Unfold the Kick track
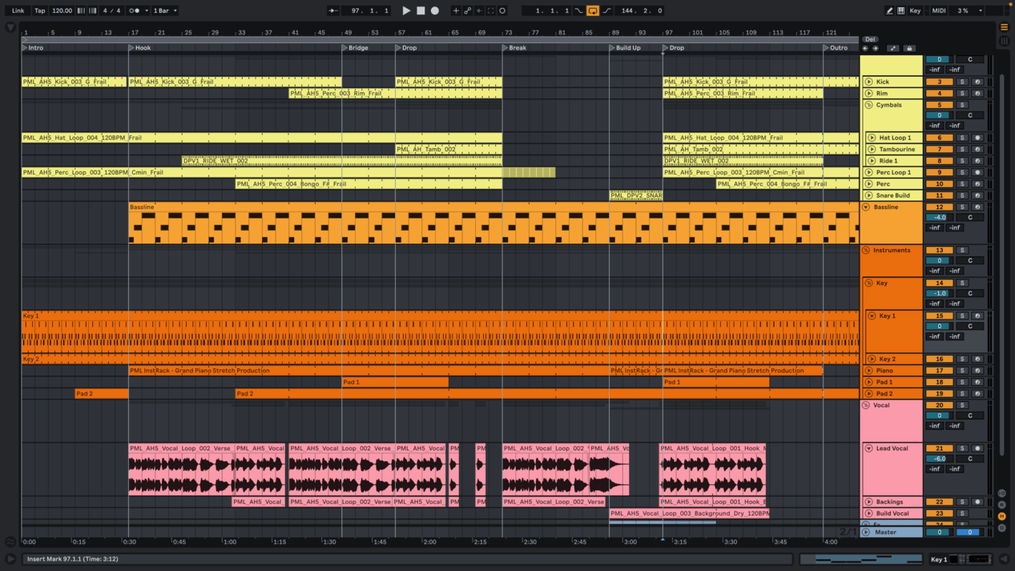Image resolution: width=1015 pixels, height=571 pixels. (x=868, y=82)
